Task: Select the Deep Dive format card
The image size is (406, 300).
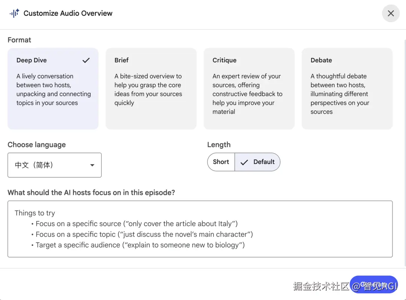Action: 53,89
